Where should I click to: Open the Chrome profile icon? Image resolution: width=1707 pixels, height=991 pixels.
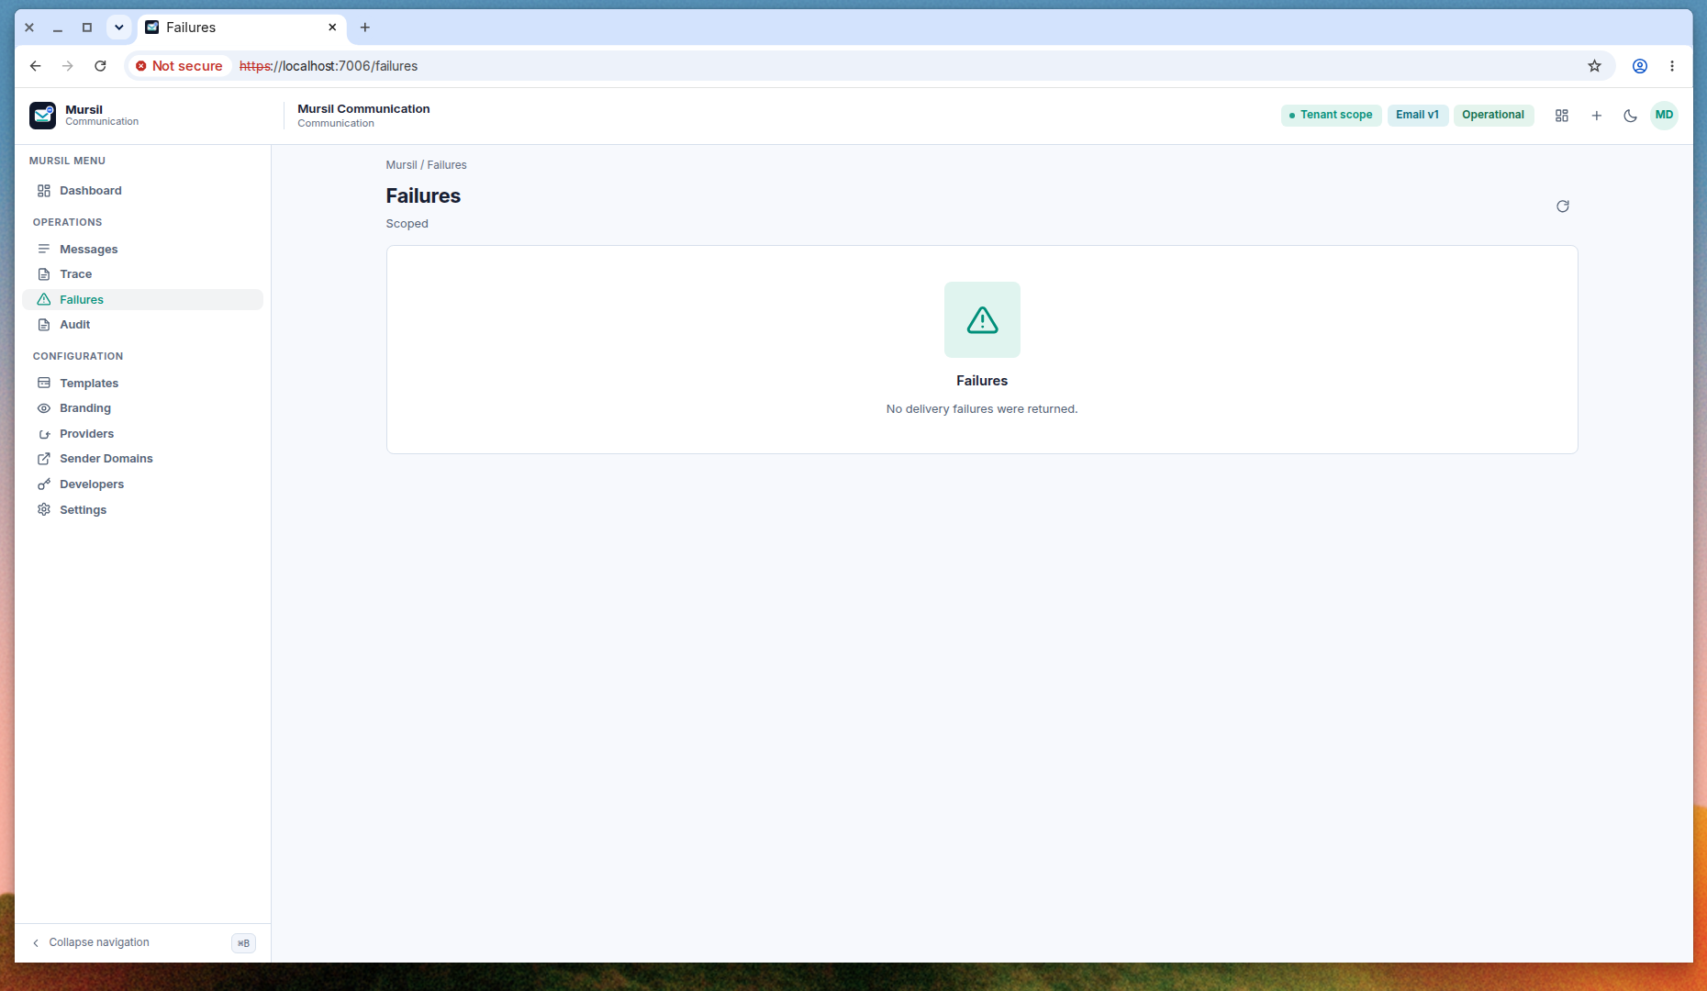click(x=1640, y=66)
